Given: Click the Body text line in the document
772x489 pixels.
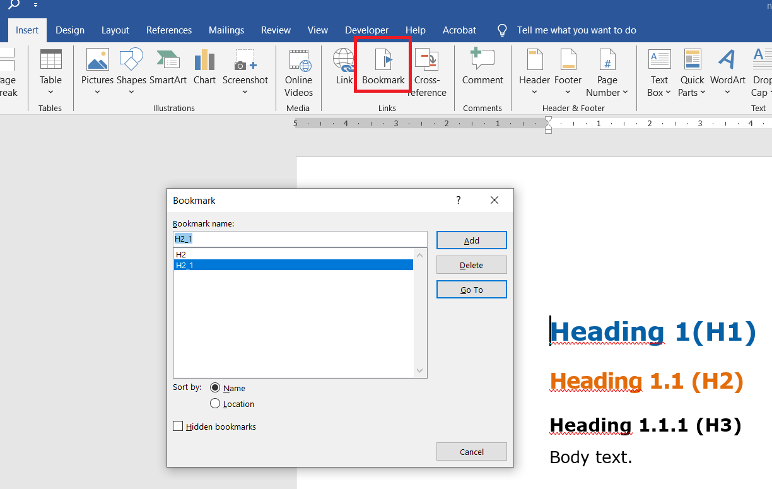Looking at the screenshot, I should [591, 457].
